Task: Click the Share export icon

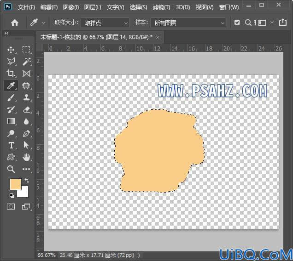Action: (283, 23)
